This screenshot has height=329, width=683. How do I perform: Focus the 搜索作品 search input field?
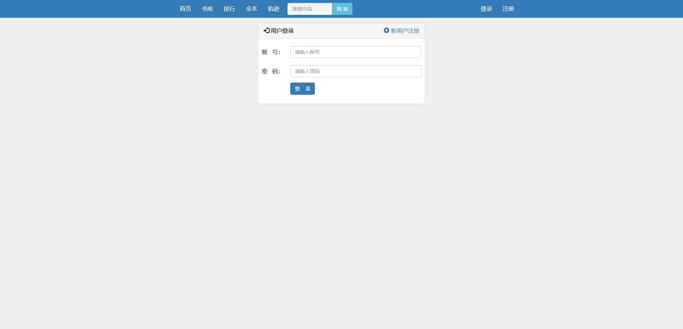tap(310, 9)
